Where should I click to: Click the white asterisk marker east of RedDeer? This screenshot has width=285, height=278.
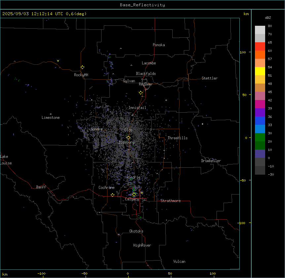tap(166, 100)
